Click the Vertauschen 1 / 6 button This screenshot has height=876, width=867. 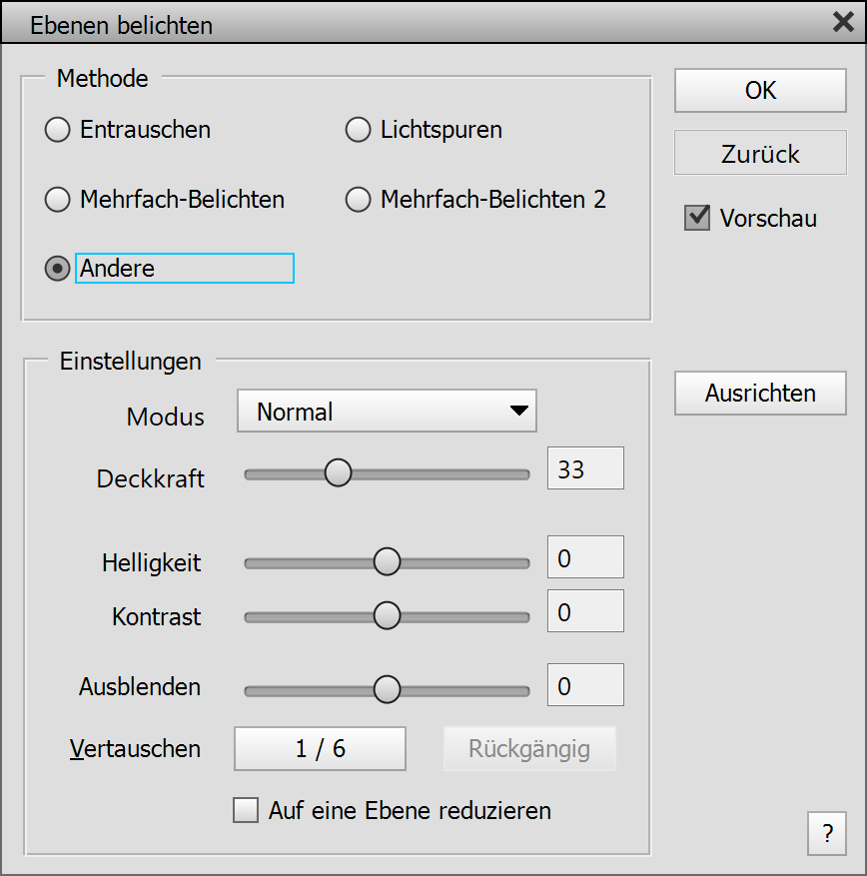tap(320, 749)
